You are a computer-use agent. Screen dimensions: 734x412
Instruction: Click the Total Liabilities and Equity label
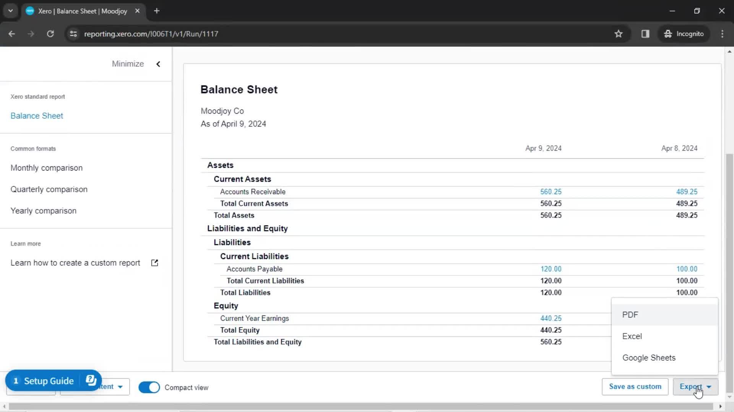click(257, 342)
